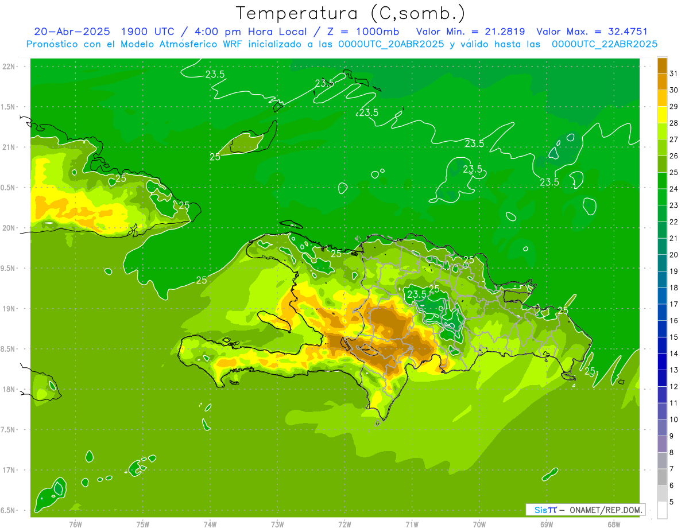Screen dimensions: 689x532
Task: Click the "17N" latitude label
Action: [9, 471]
